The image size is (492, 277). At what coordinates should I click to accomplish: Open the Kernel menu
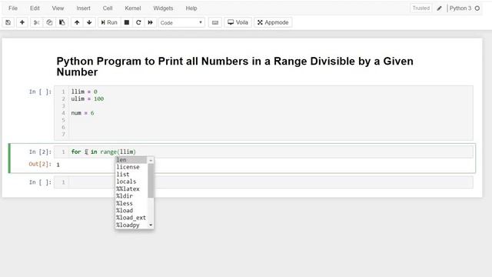pos(133,8)
